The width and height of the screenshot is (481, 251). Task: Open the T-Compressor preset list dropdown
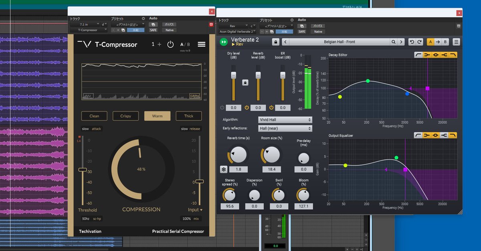click(x=128, y=24)
